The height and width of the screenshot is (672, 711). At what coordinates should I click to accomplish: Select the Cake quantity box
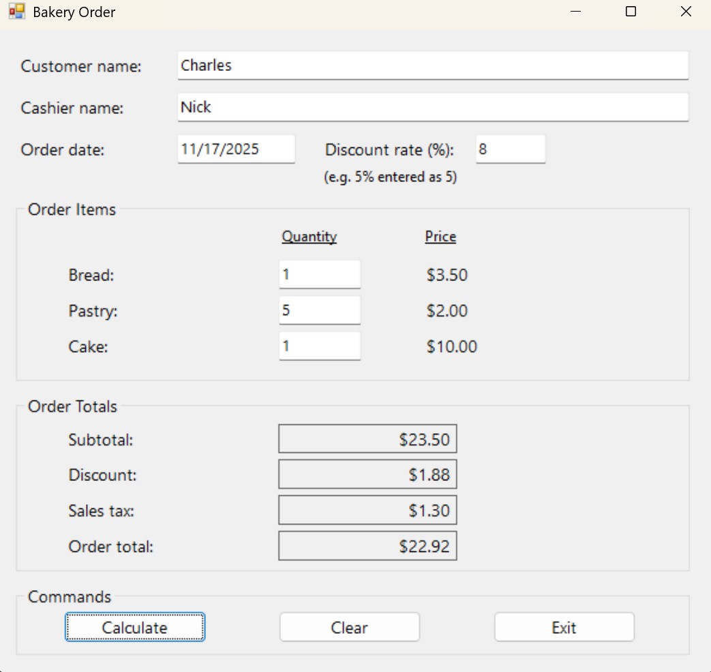[319, 346]
